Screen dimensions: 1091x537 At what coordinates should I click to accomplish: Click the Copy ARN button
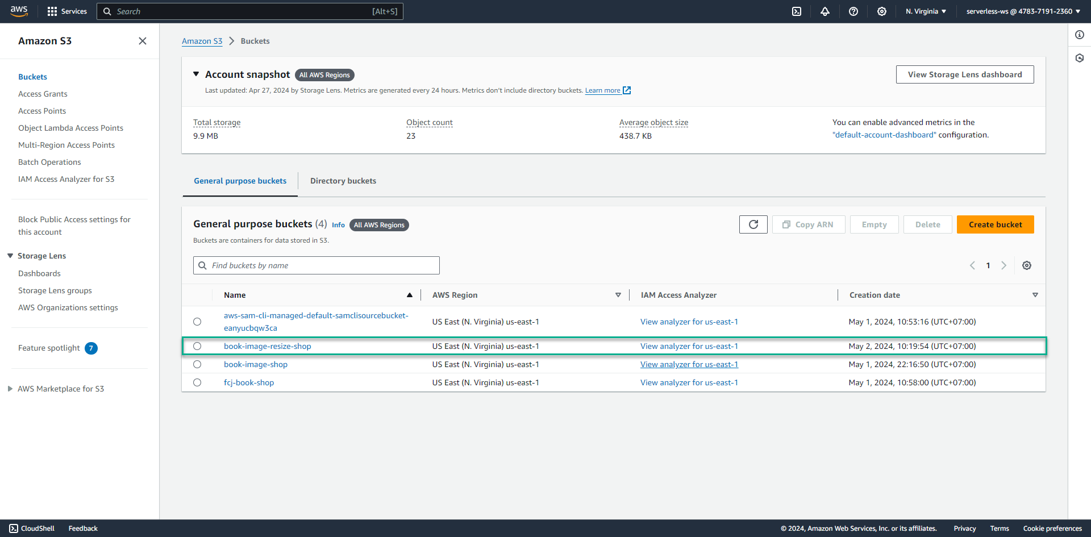click(x=809, y=224)
